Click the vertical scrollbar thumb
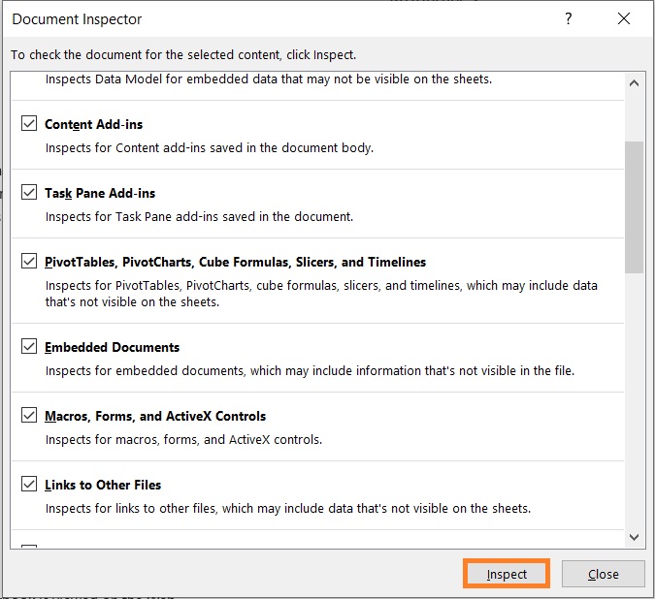Image resolution: width=655 pixels, height=599 pixels. [634, 207]
